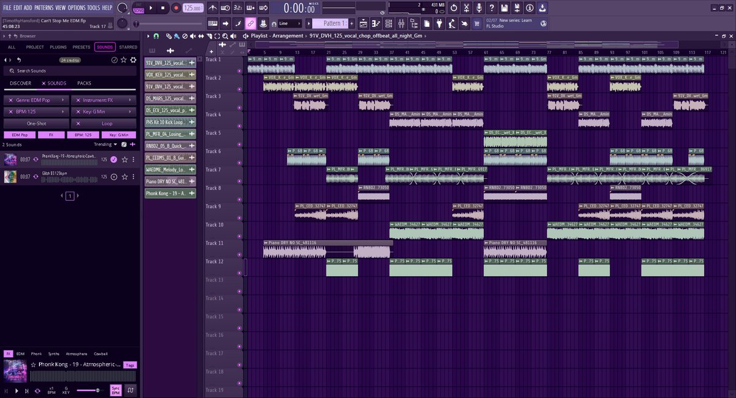Activate the Slice tool in the playlist
Screen dimensions: 736x398
point(209,37)
